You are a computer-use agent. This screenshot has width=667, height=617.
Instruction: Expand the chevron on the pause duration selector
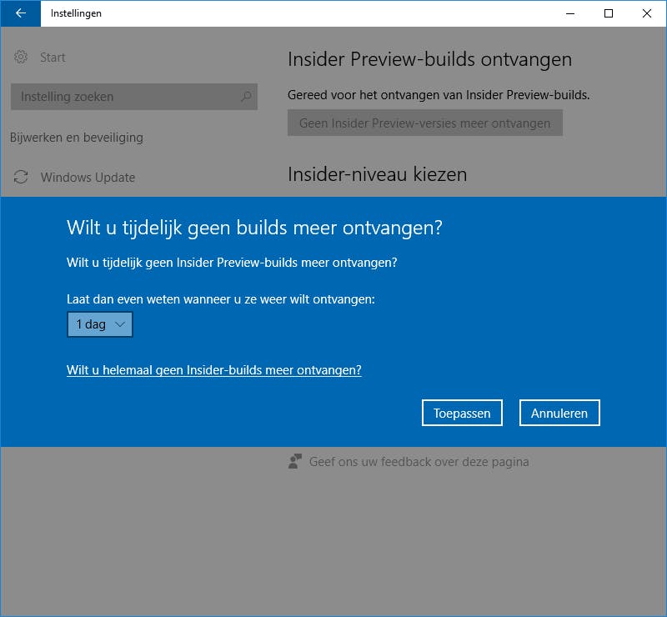tap(118, 324)
